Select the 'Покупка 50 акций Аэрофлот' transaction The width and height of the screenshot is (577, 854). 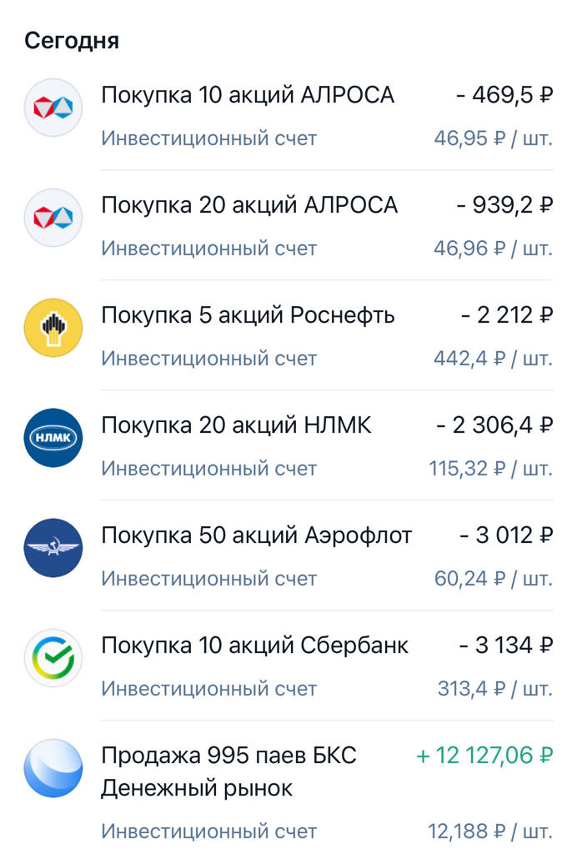point(256,535)
